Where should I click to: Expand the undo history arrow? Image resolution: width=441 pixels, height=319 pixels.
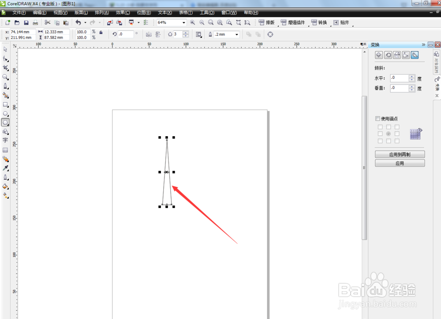[x=85, y=22]
